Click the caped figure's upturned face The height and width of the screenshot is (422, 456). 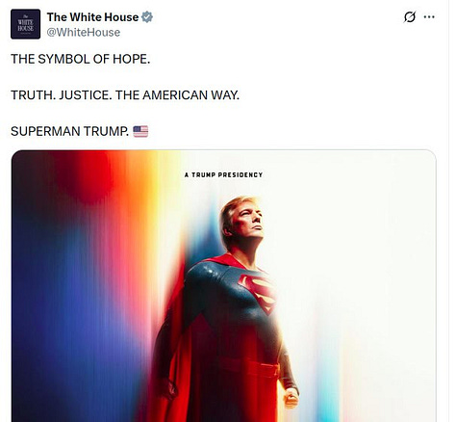(x=248, y=220)
